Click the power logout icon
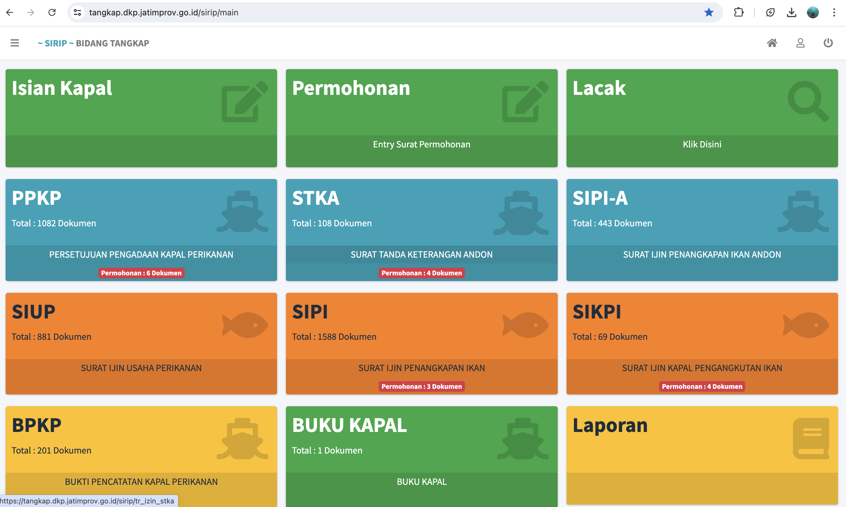Screen dimensions: 846x507 tap(828, 43)
